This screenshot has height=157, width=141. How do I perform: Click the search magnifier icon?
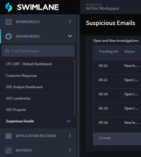tap(7, 51)
